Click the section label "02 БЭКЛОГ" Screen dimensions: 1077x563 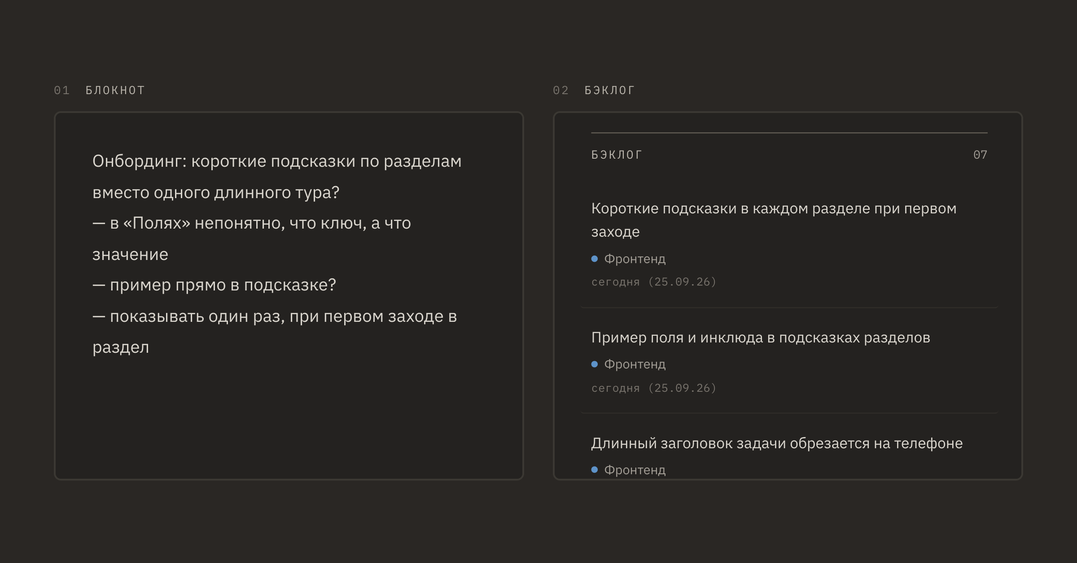(x=594, y=90)
